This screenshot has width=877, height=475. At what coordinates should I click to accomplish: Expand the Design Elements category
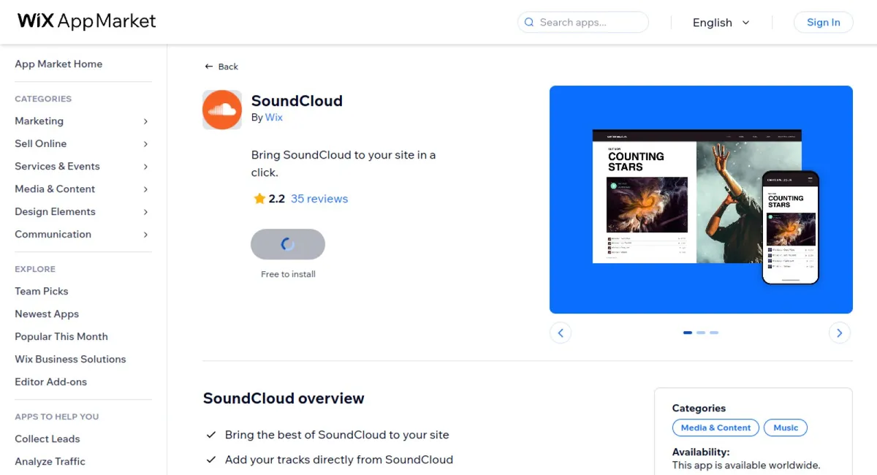[x=82, y=212]
